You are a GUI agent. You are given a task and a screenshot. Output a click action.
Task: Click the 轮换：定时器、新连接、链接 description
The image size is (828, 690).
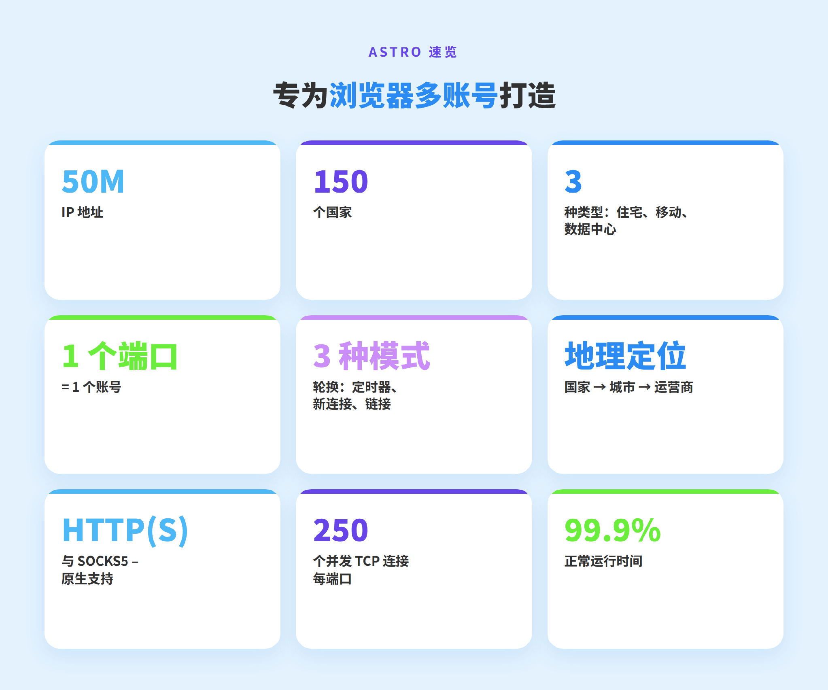click(x=355, y=395)
